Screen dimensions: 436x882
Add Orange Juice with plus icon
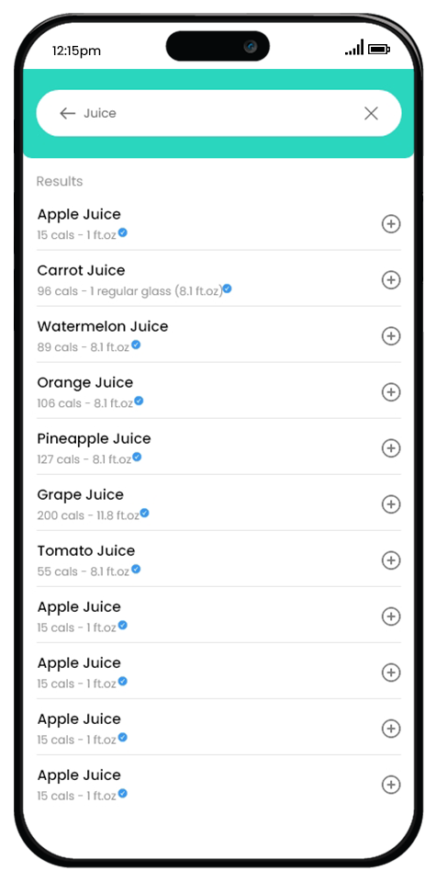tap(391, 392)
